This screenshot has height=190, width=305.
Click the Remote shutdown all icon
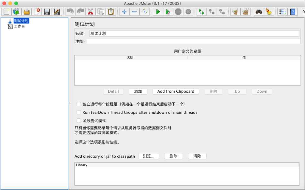tap(222, 12)
